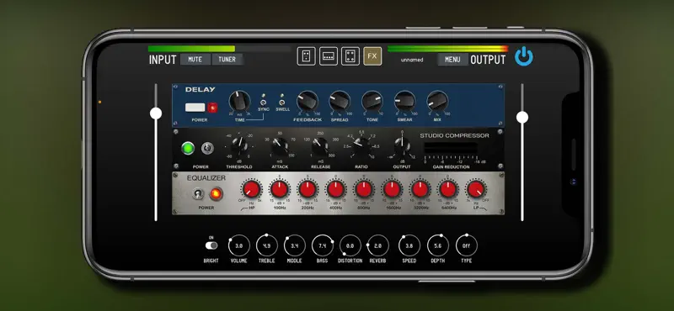The height and width of the screenshot is (311, 674).
Task: Click the REVERB dial showing 2.0
Action: coord(377,245)
